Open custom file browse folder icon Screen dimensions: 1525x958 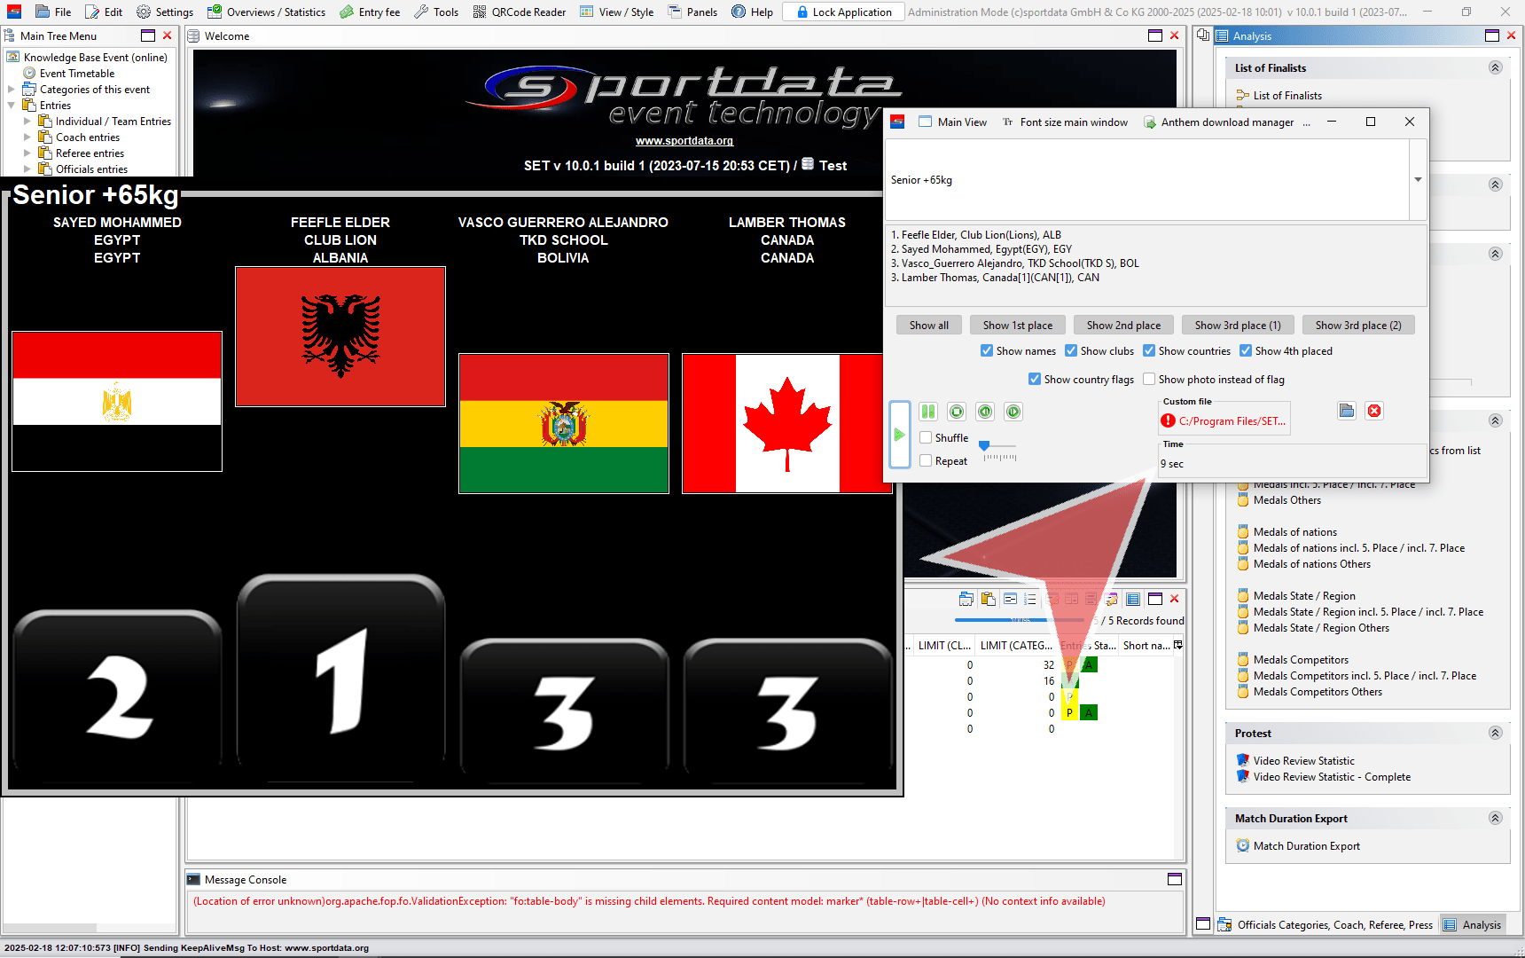coord(1347,411)
